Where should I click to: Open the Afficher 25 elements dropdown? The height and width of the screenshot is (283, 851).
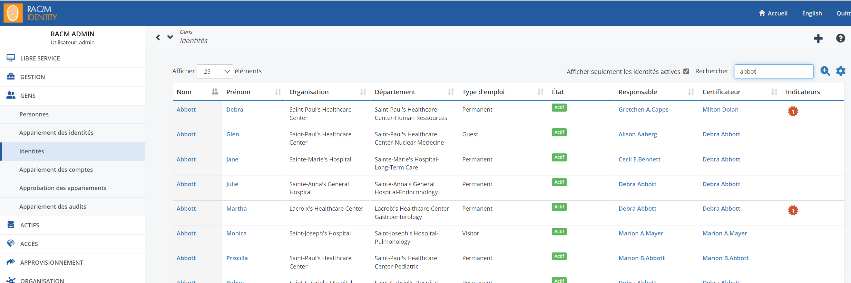[x=215, y=71]
